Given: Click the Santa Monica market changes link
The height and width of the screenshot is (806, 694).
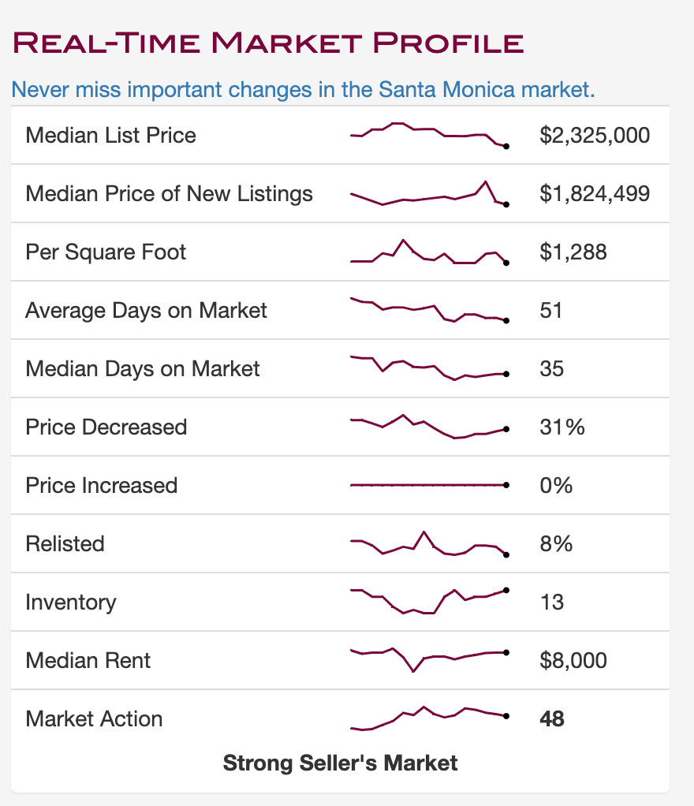Looking at the screenshot, I should point(303,89).
